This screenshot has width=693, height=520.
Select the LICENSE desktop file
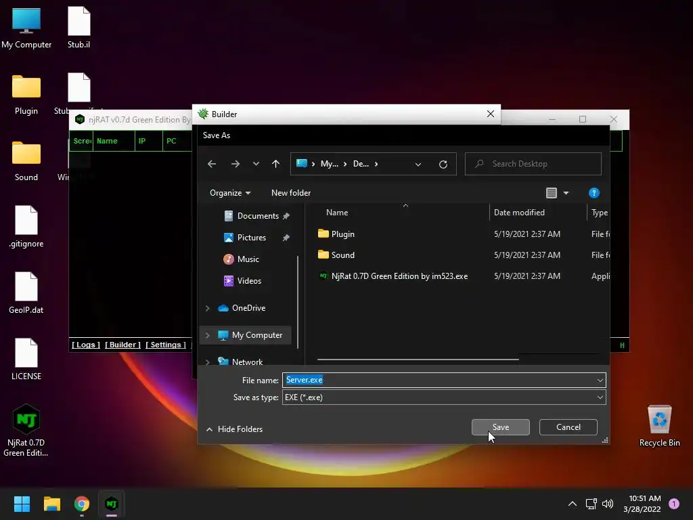coord(26,360)
